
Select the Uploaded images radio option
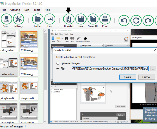pos(58,63)
